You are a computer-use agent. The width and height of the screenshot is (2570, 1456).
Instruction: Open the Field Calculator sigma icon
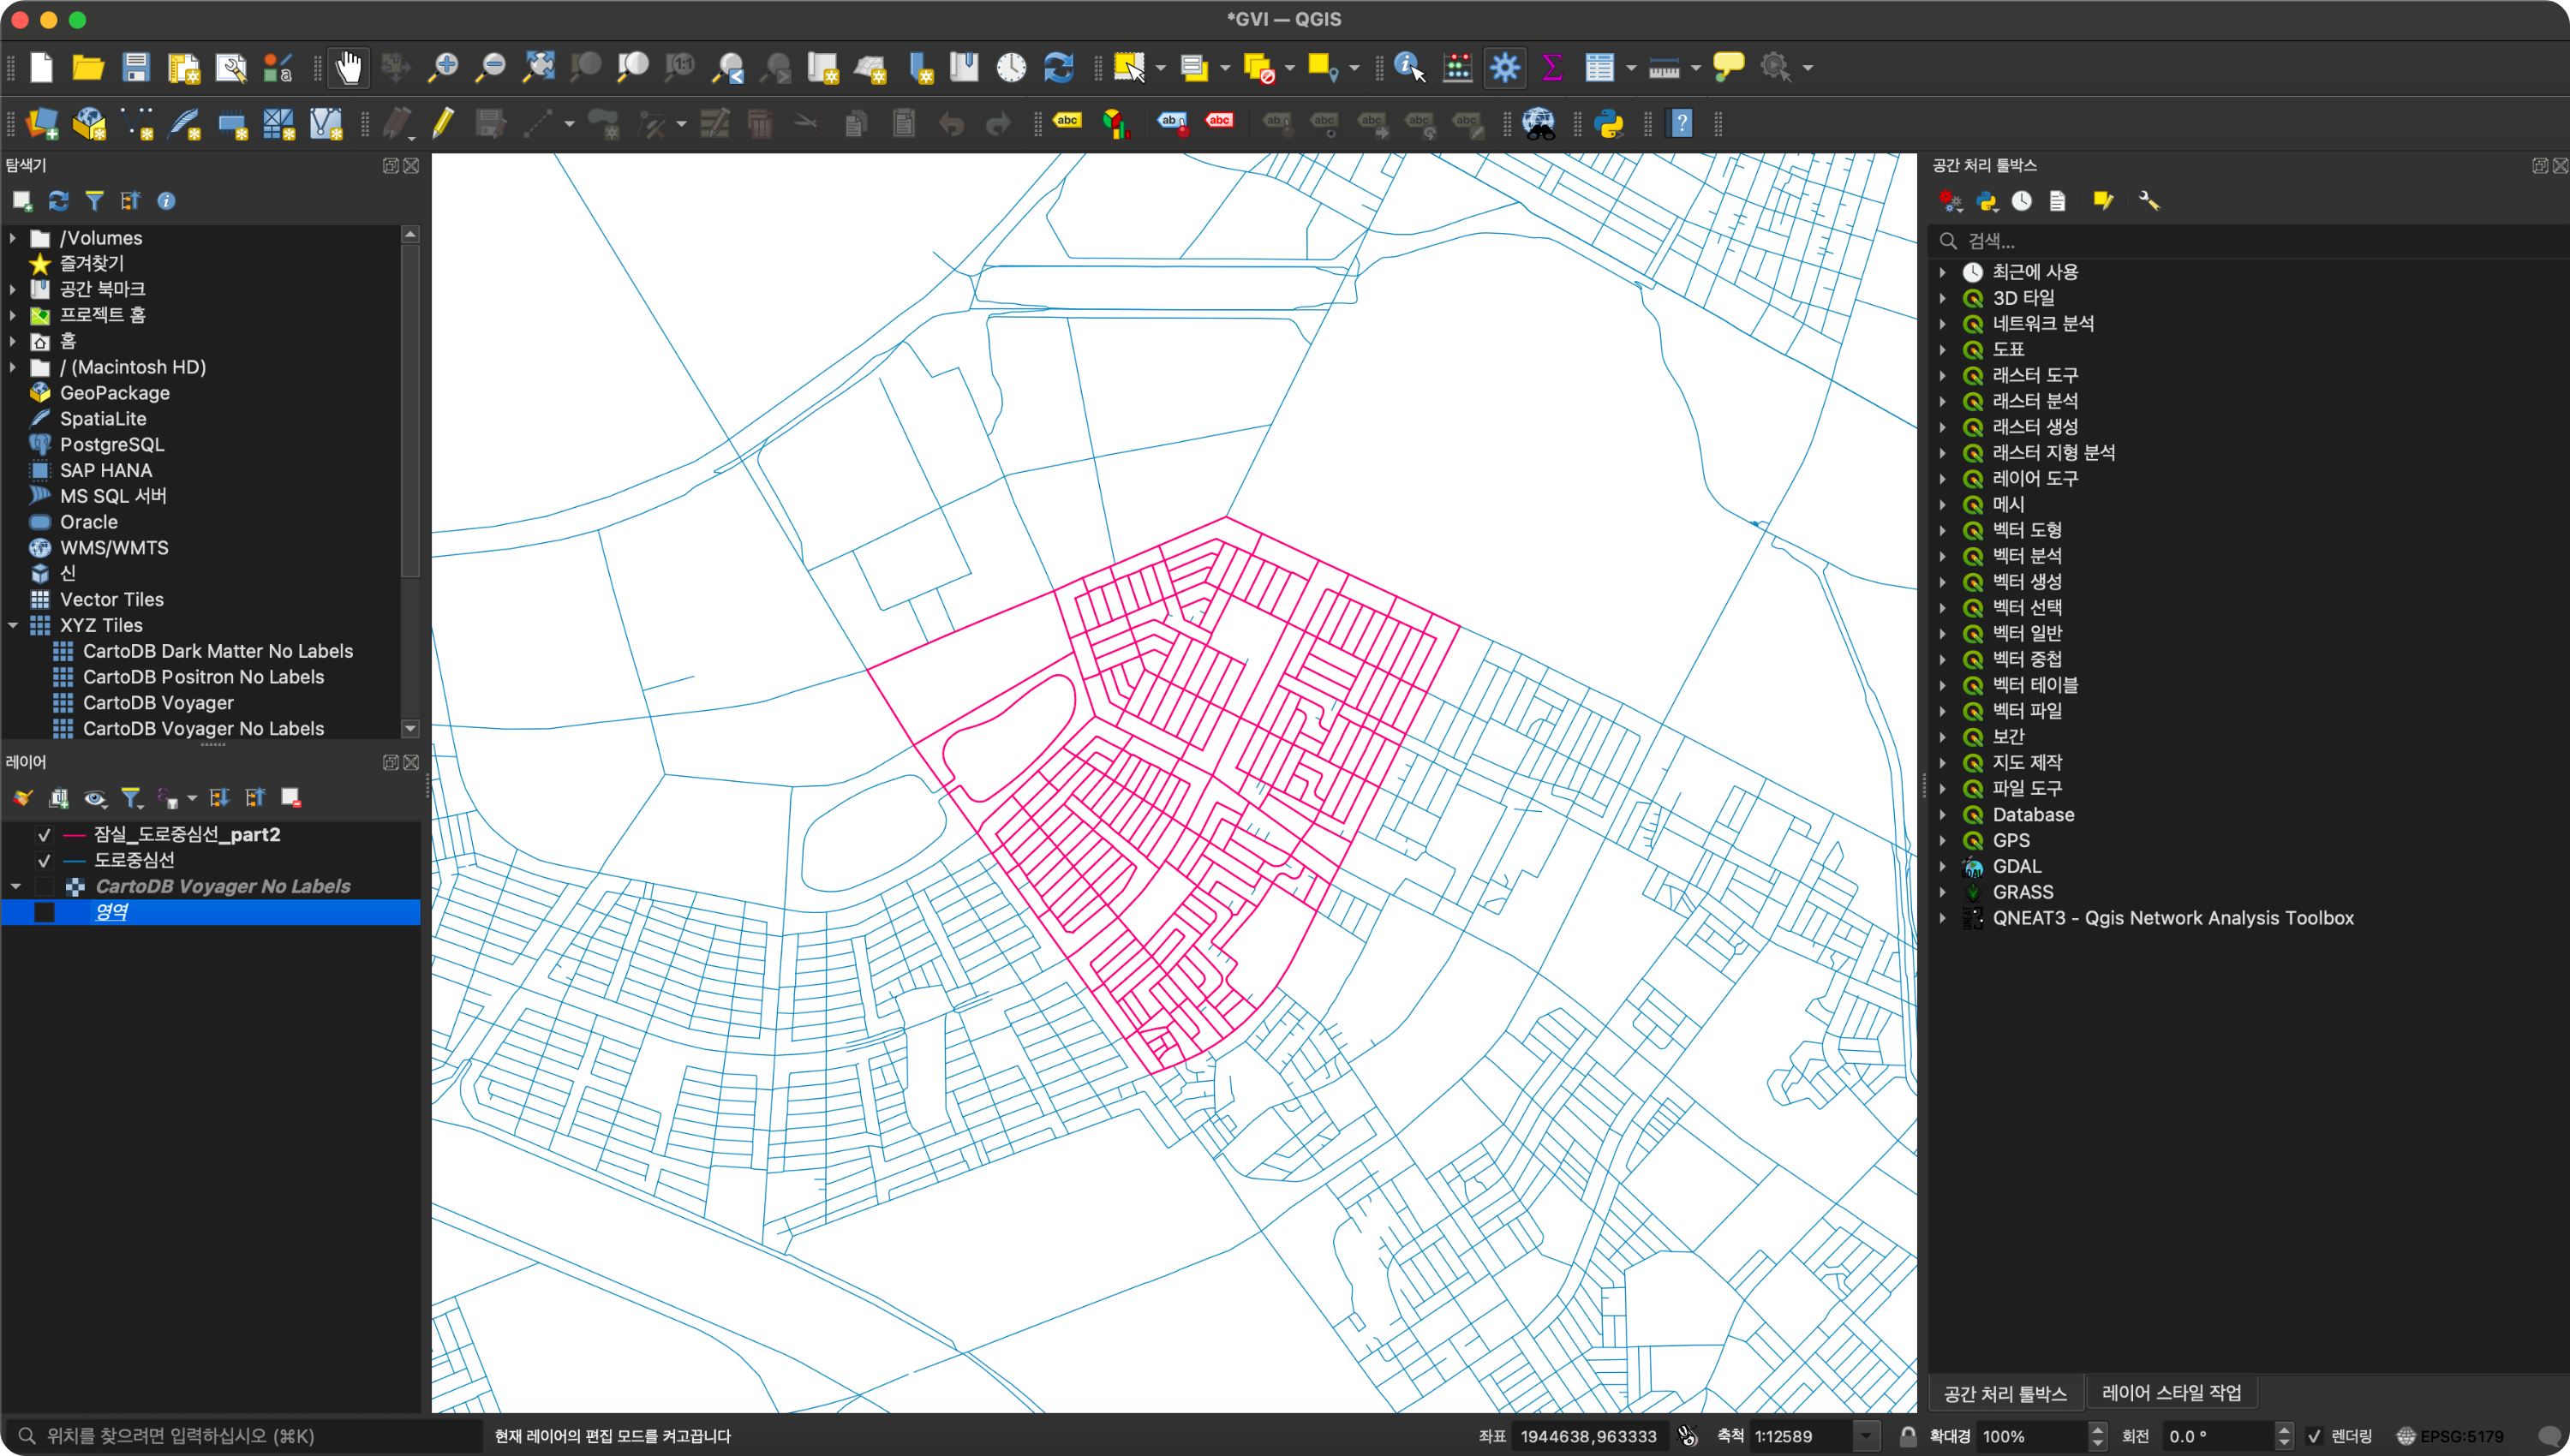coord(1552,68)
